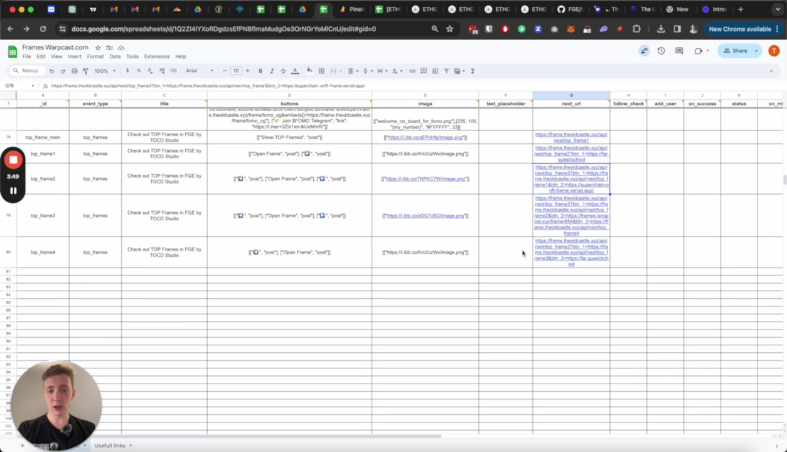Open the Insert menu
This screenshot has height=452, width=787.
tap(75, 56)
